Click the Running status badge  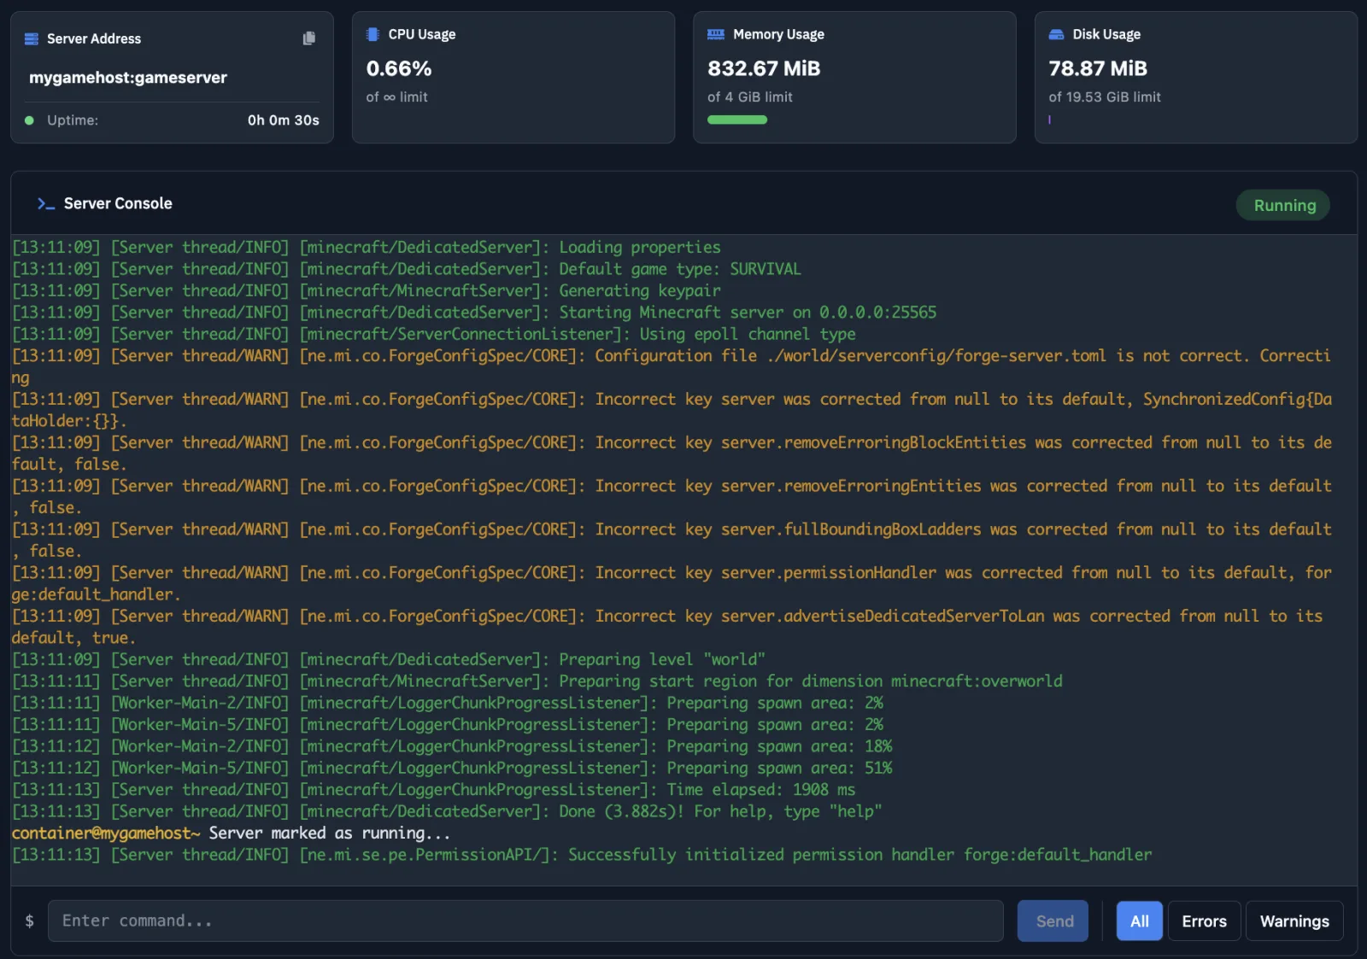point(1283,205)
